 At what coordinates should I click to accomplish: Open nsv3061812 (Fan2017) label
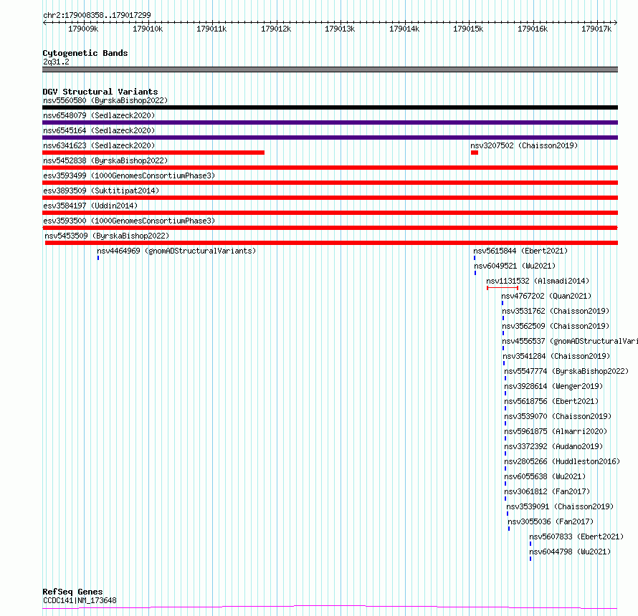coord(547,491)
